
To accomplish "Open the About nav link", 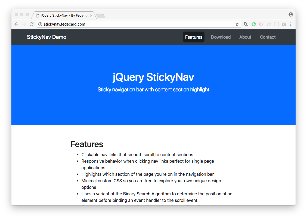I will click(x=245, y=37).
